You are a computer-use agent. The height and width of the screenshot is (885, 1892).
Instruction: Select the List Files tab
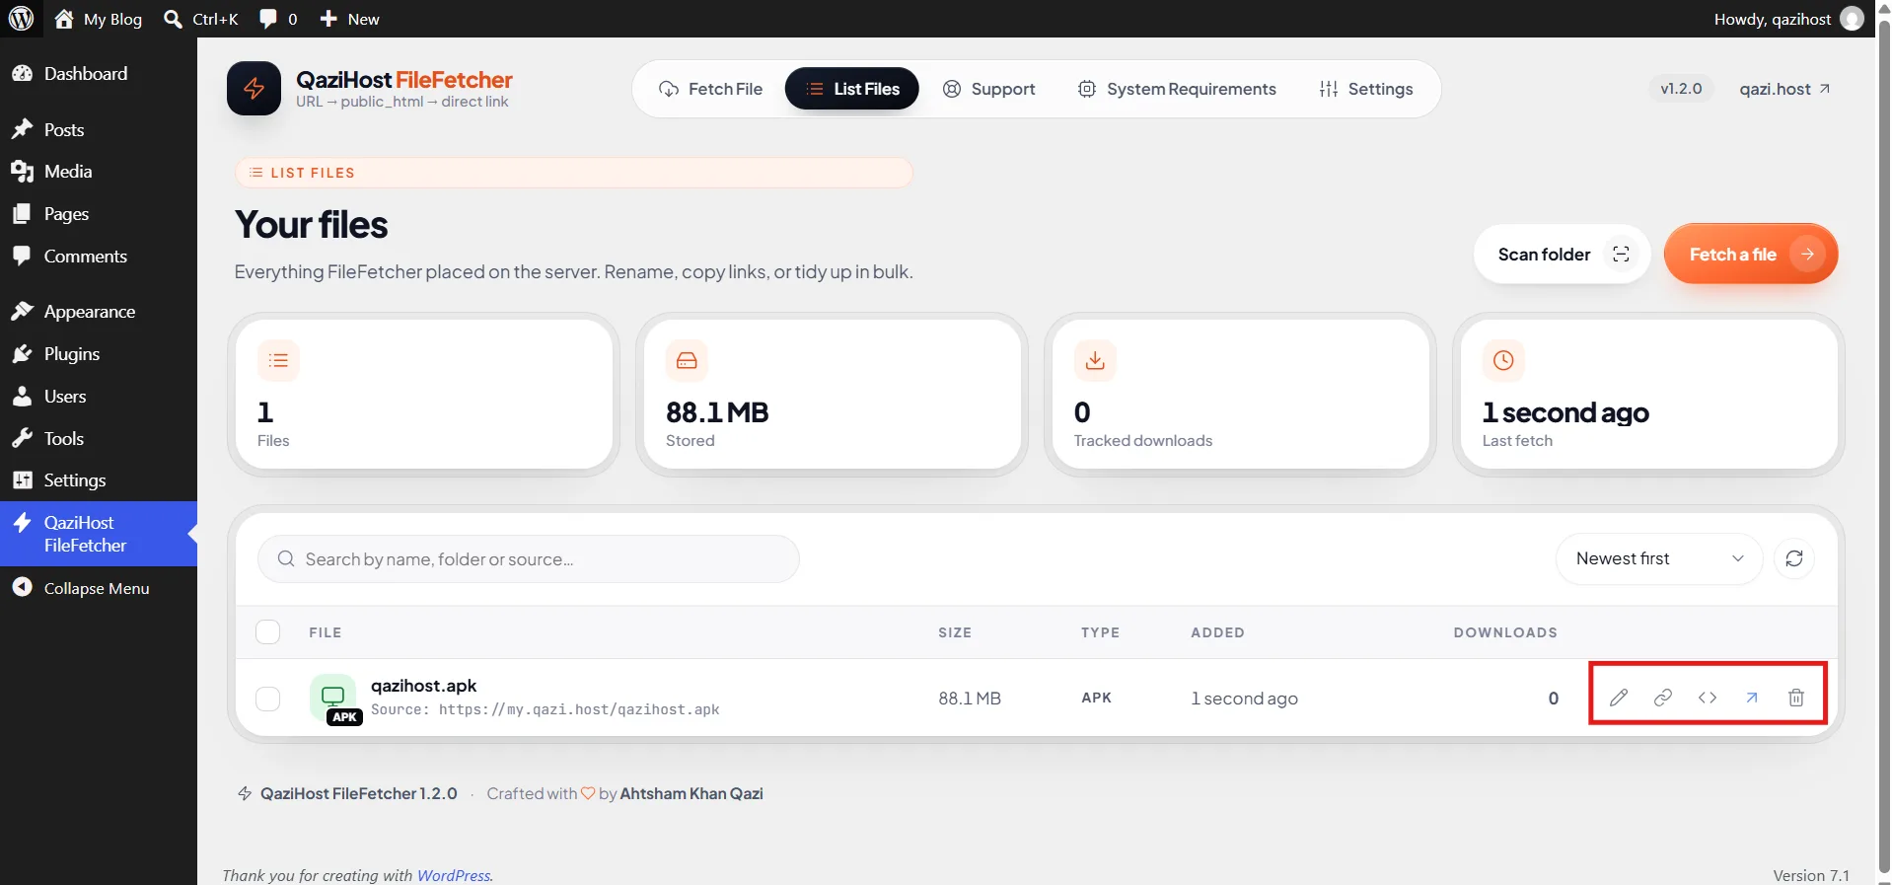tap(852, 89)
